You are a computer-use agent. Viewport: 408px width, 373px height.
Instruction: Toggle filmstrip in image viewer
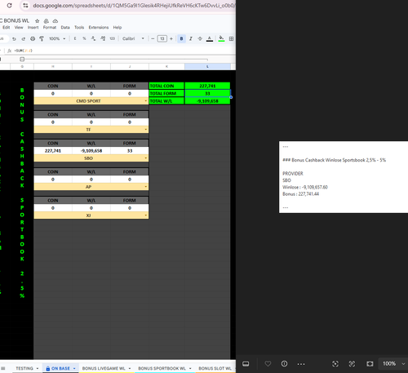click(x=246, y=364)
